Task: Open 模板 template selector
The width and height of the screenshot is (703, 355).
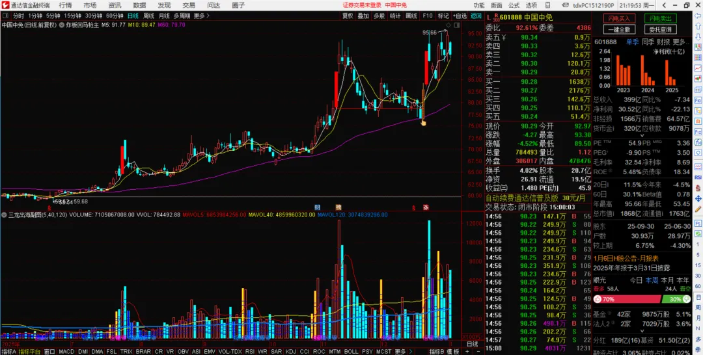Action: tap(453, 351)
